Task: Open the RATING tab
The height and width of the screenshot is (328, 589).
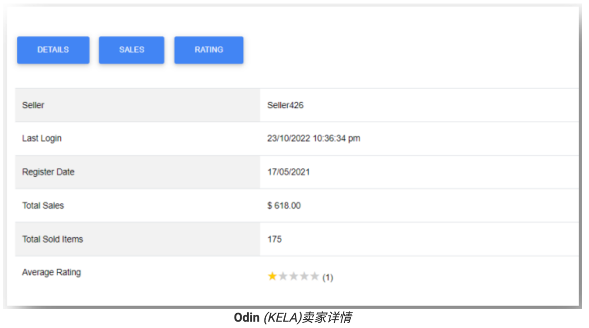Action: click(x=209, y=50)
